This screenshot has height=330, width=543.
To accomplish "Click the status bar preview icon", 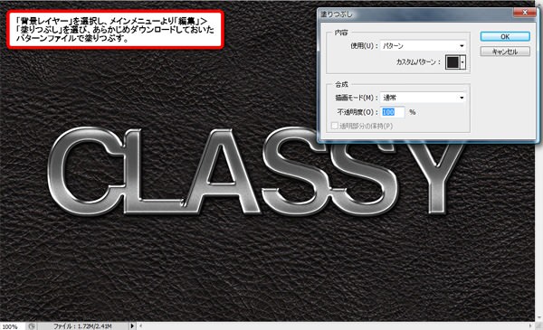I will click(32, 326).
